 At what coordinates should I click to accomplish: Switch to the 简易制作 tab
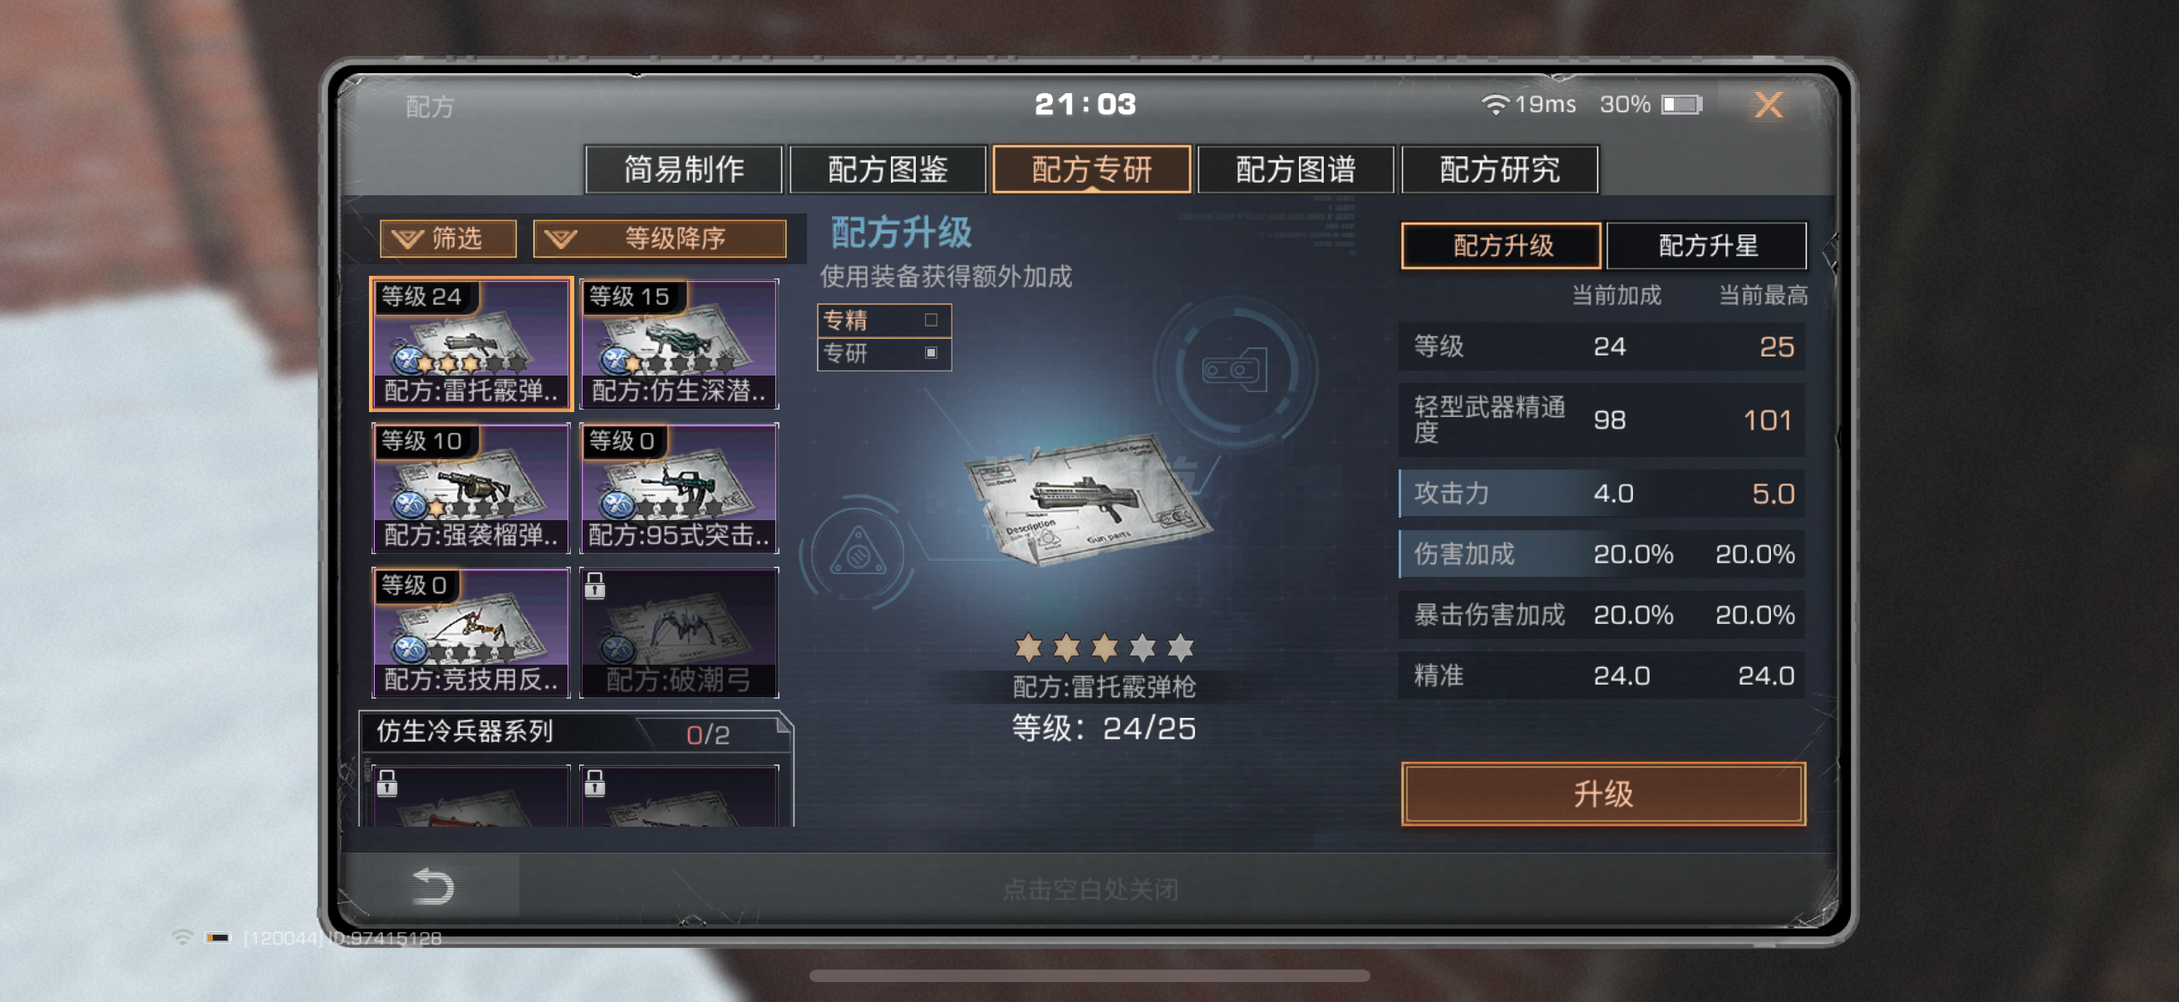tap(682, 169)
